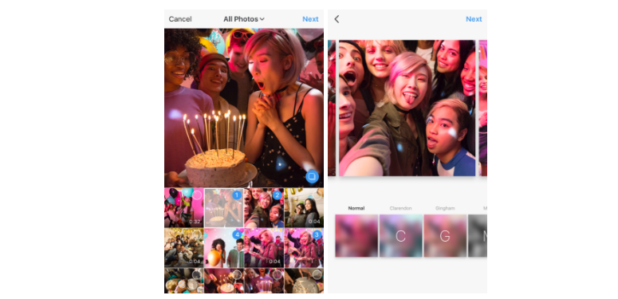Select the 0:32 video's empty circle
Image resolution: width=618 pixels, height=299 pixels.
[x=197, y=195]
